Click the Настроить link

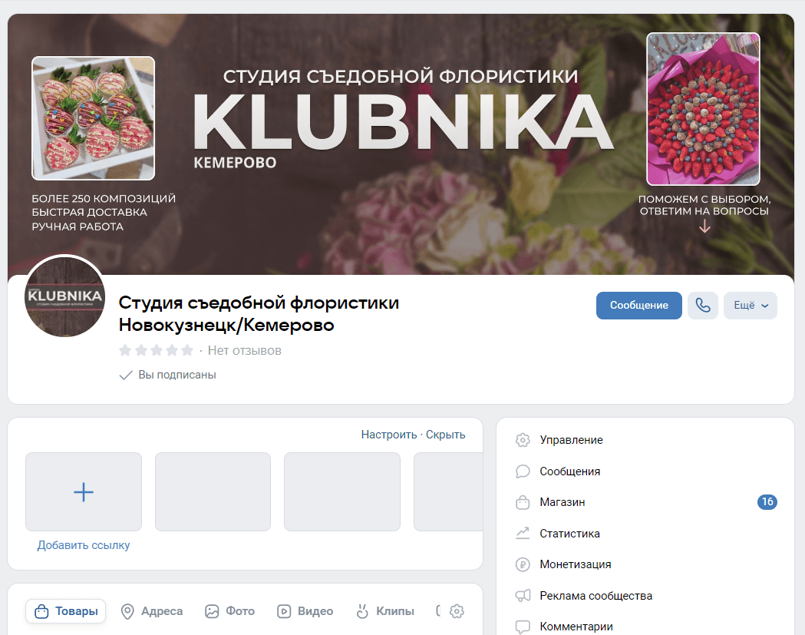[388, 435]
